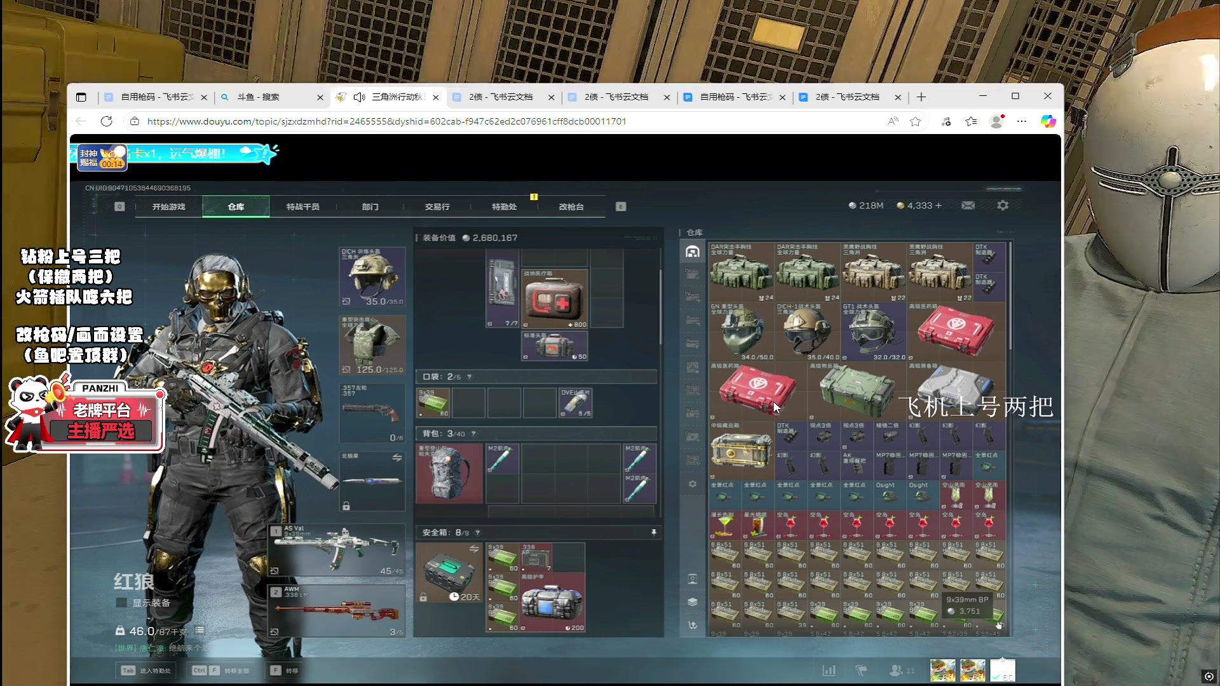Open the 特战干员 game tab
The image size is (1220, 686).
(302, 207)
